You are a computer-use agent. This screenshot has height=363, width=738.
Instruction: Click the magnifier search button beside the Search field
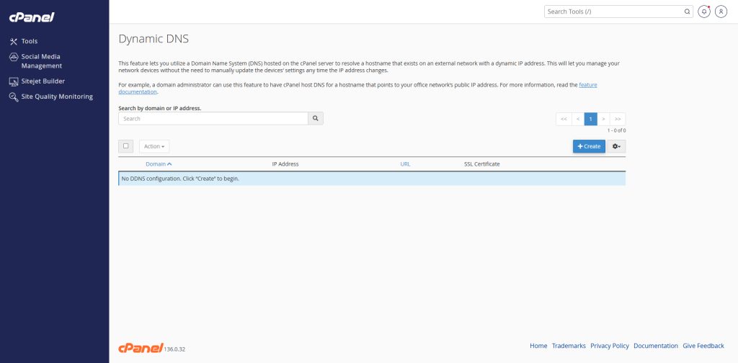click(316, 119)
